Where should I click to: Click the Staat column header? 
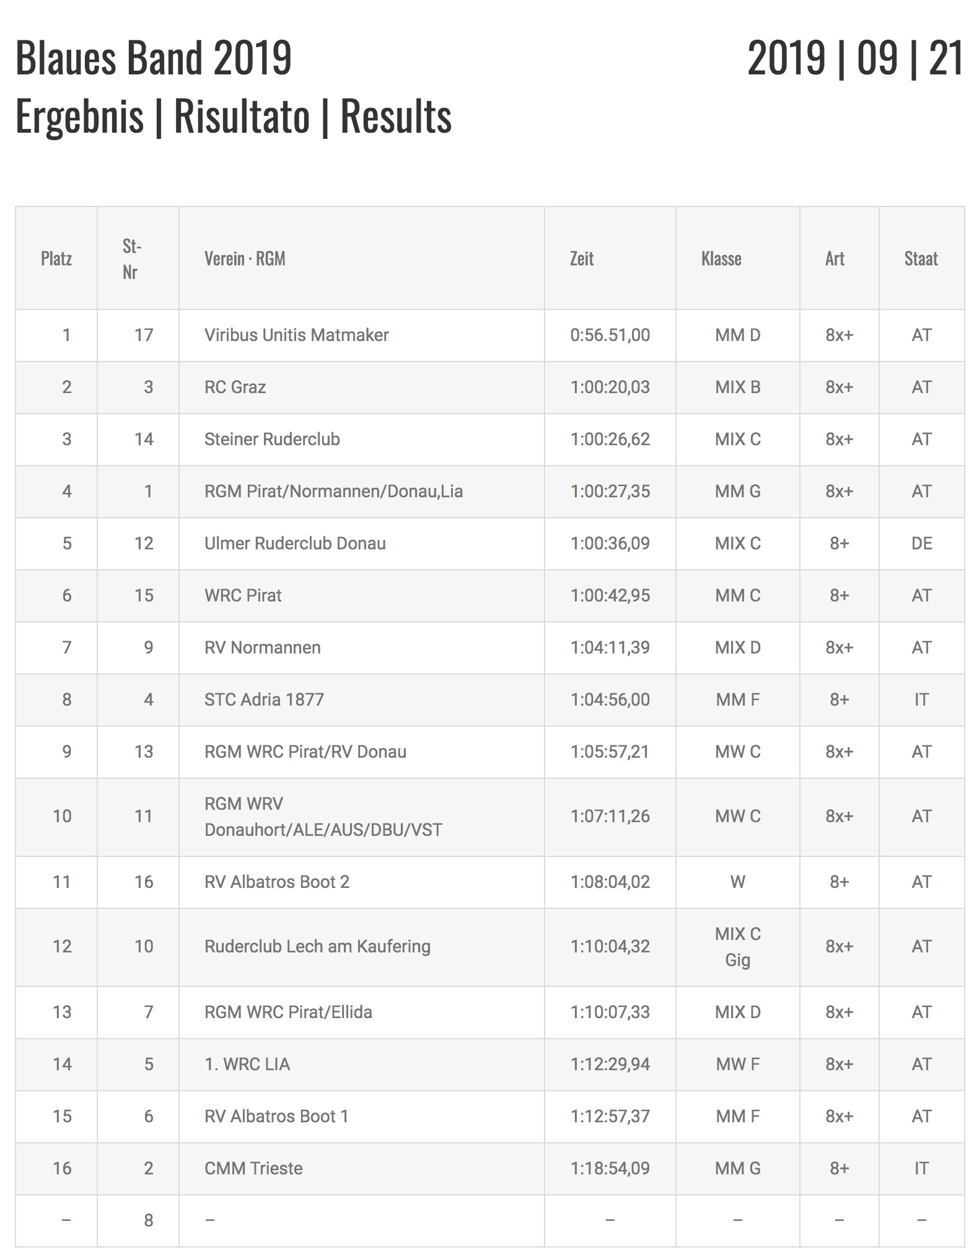(922, 259)
